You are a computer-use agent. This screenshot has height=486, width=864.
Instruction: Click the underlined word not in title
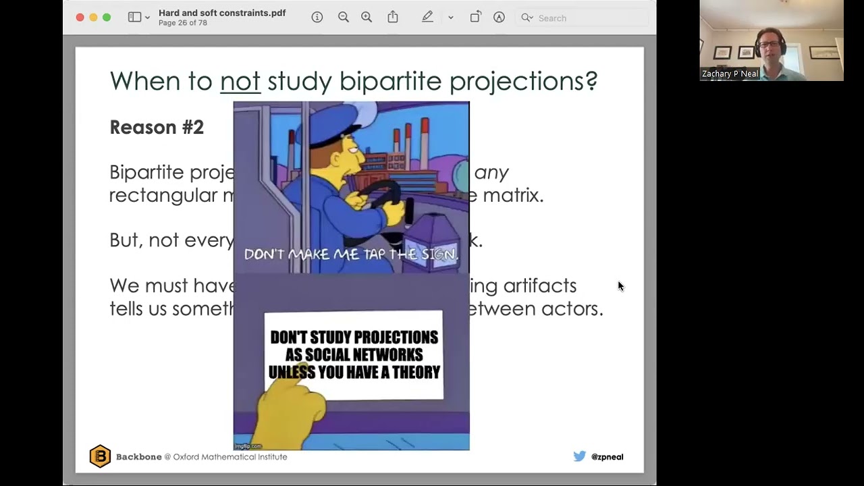click(240, 81)
